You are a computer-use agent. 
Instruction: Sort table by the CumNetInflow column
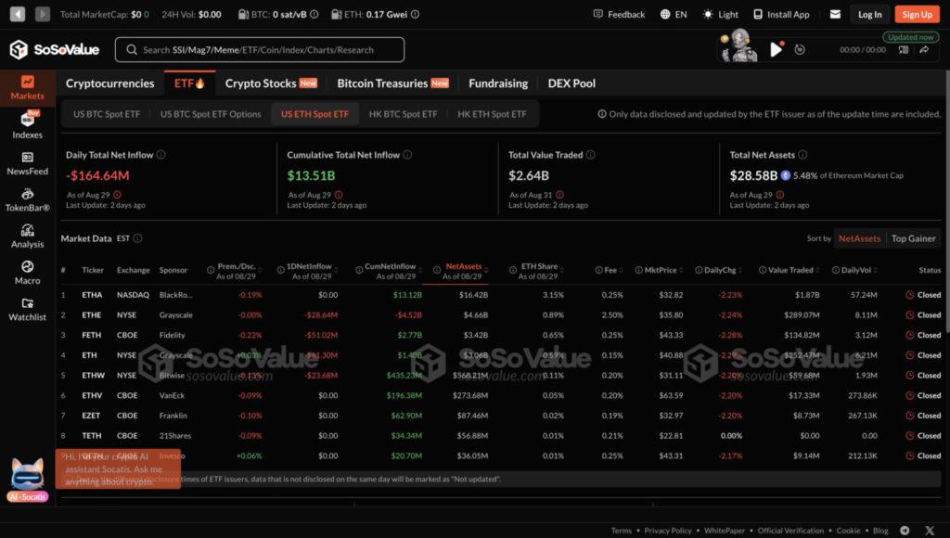tap(391, 266)
